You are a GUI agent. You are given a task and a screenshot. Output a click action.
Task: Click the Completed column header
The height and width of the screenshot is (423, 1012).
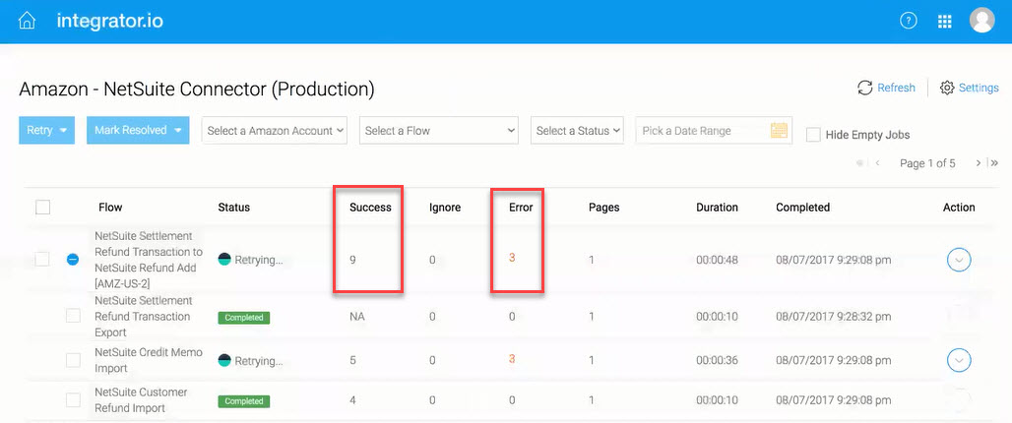803,208
